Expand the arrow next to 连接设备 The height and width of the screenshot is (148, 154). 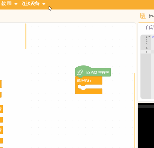44,4
